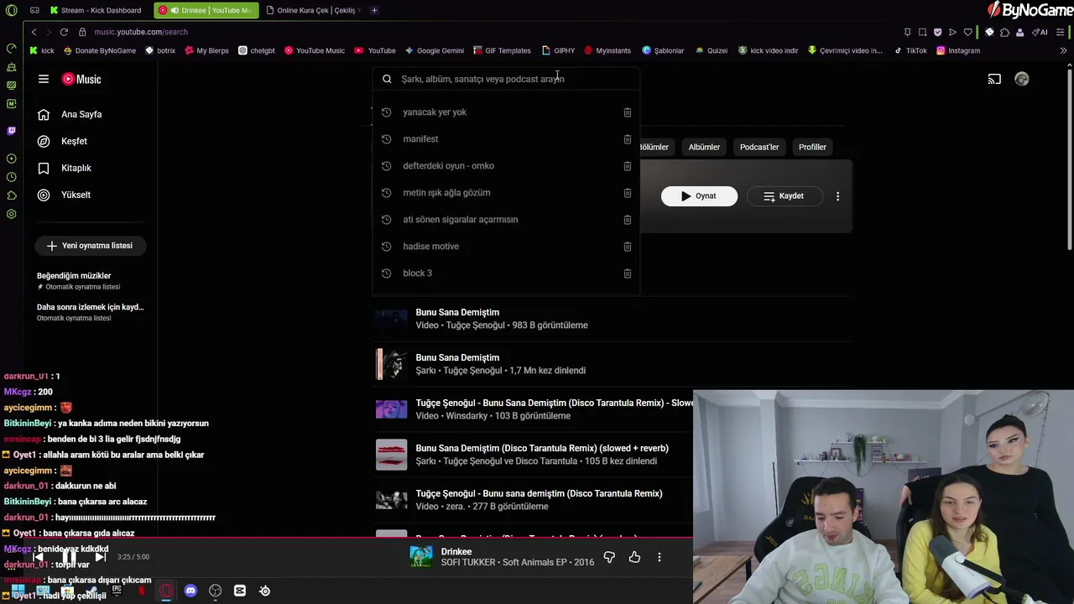Delete 'manifest' from search history
This screenshot has width=1074, height=604.
(x=627, y=139)
